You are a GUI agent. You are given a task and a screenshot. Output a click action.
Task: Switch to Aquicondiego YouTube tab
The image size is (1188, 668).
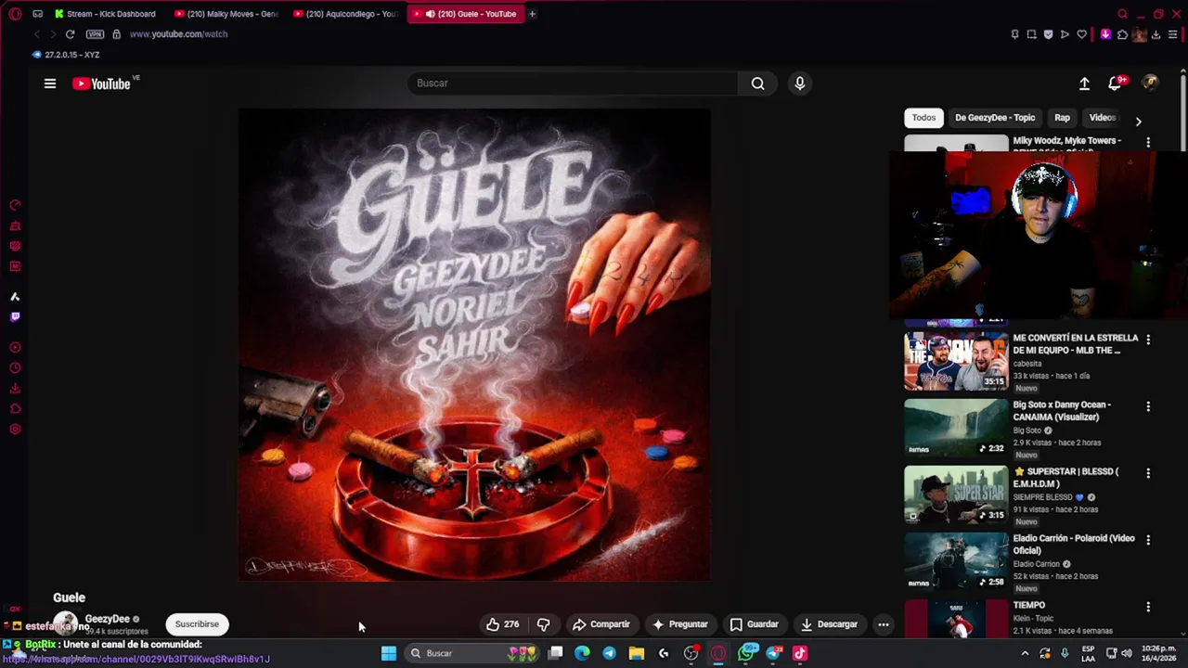click(345, 14)
